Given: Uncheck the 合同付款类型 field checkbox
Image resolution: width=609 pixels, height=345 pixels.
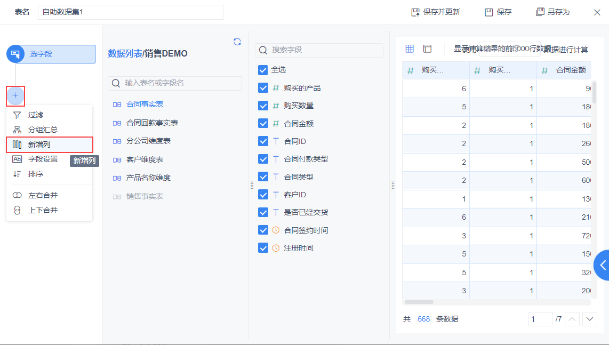Looking at the screenshot, I should pyautogui.click(x=263, y=159).
